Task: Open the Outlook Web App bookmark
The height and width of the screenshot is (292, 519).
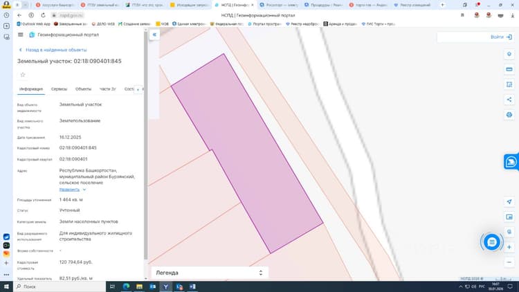Action: point(34,24)
